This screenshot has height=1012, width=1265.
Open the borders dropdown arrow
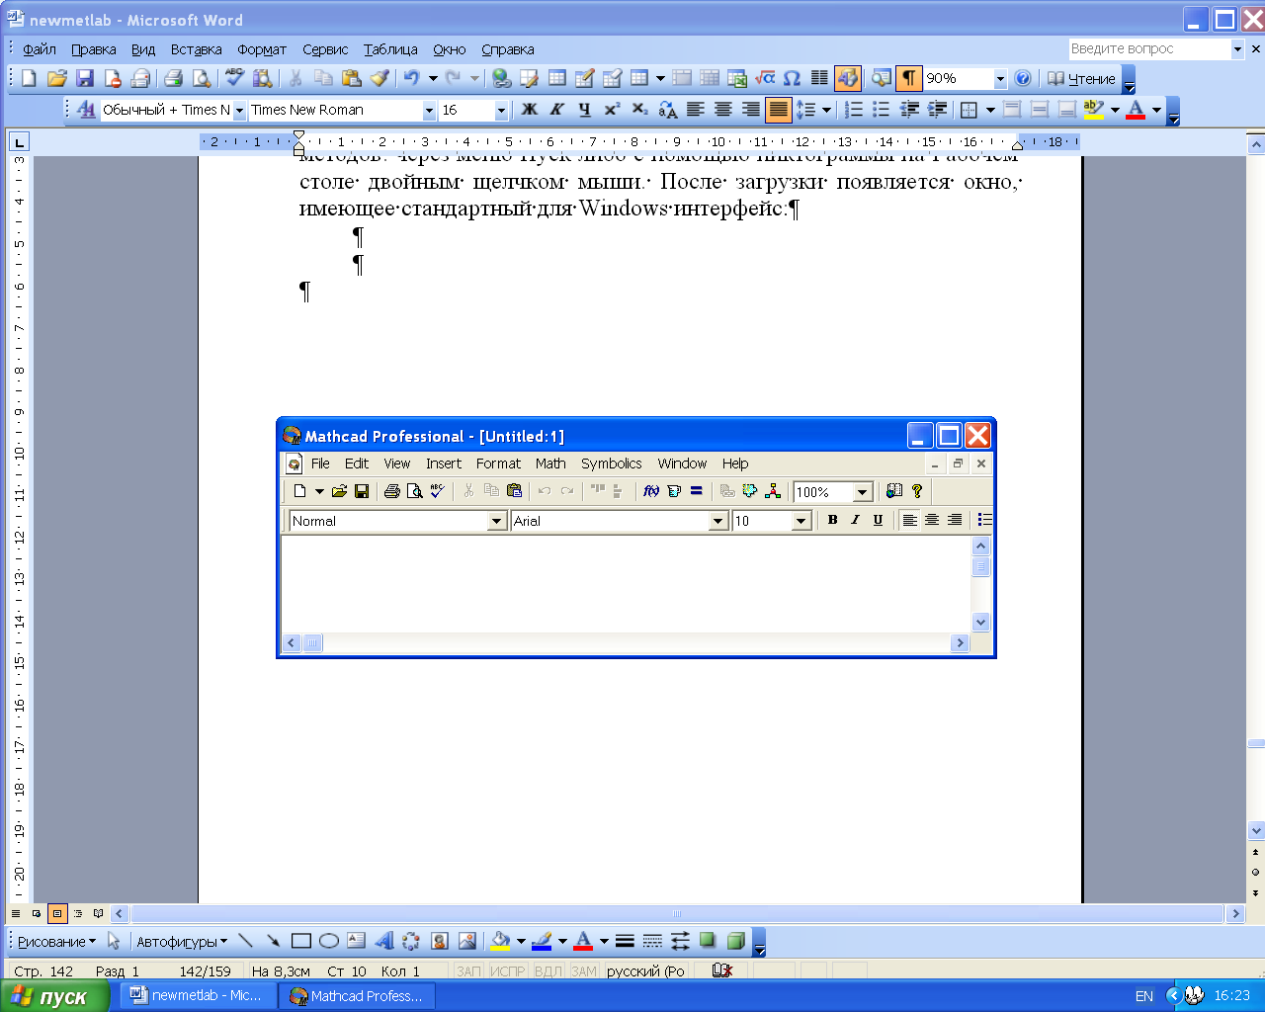pos(990,110)
